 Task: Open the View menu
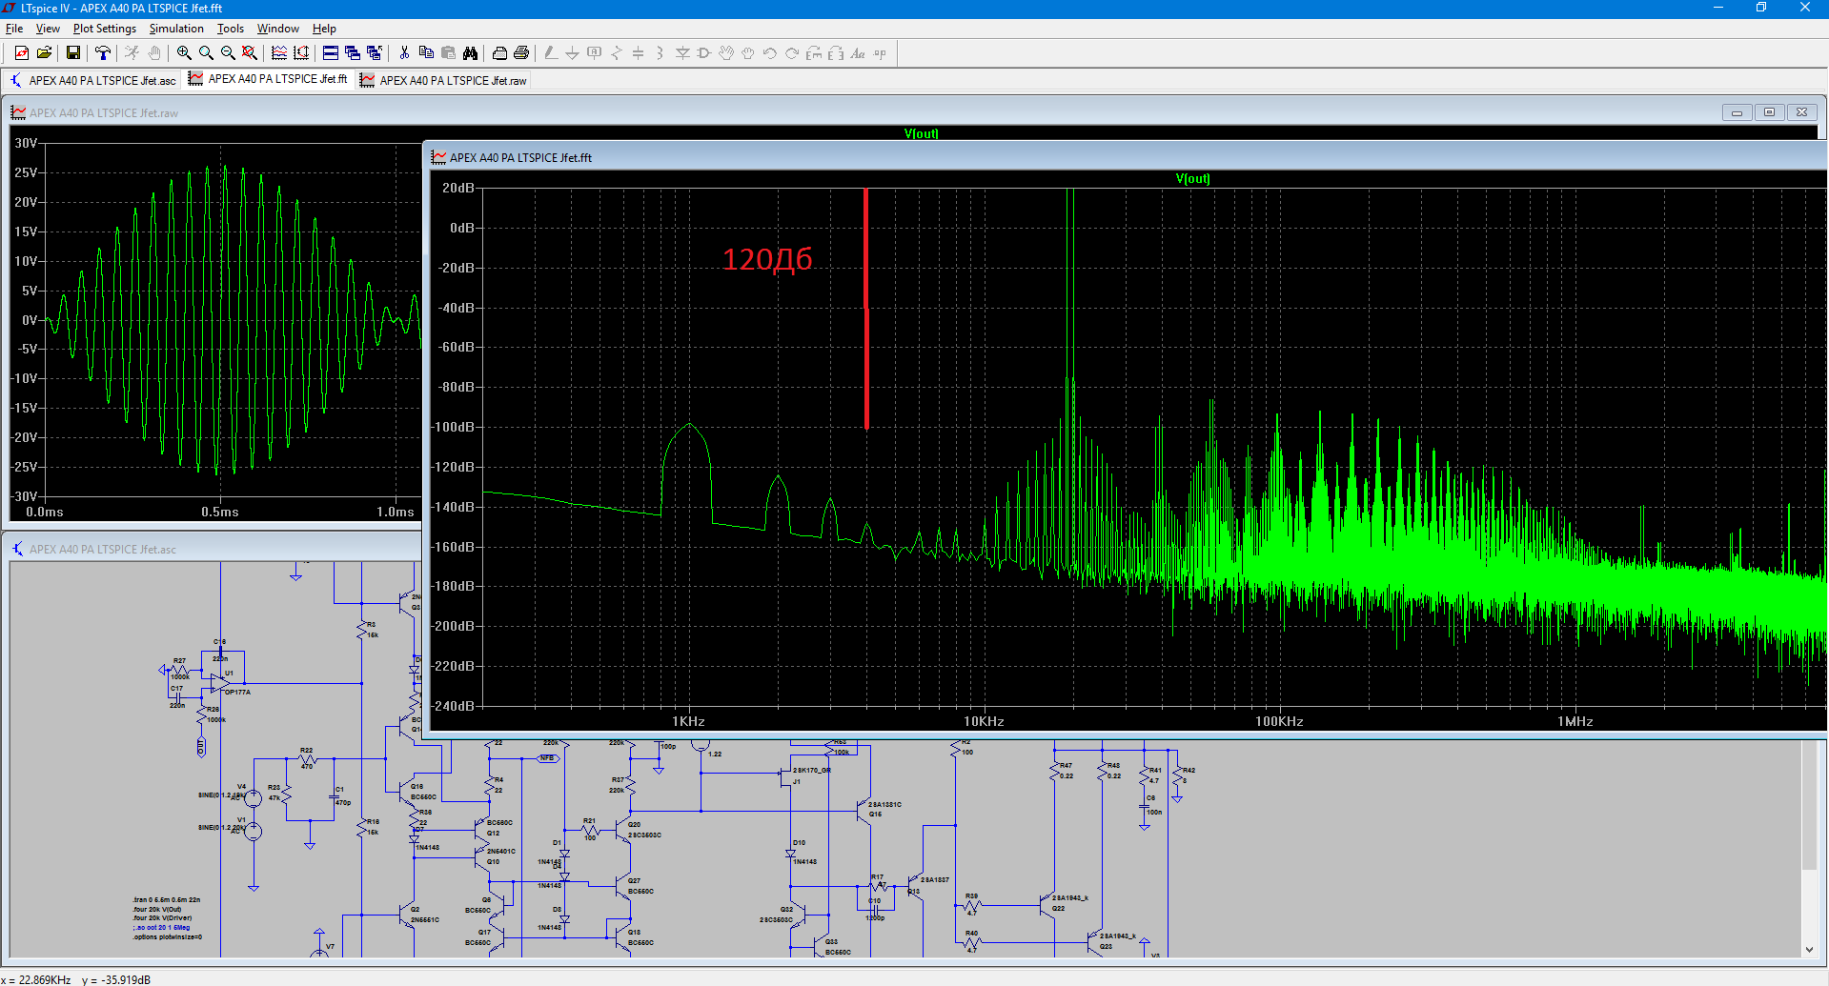click(x=48, y=29)
